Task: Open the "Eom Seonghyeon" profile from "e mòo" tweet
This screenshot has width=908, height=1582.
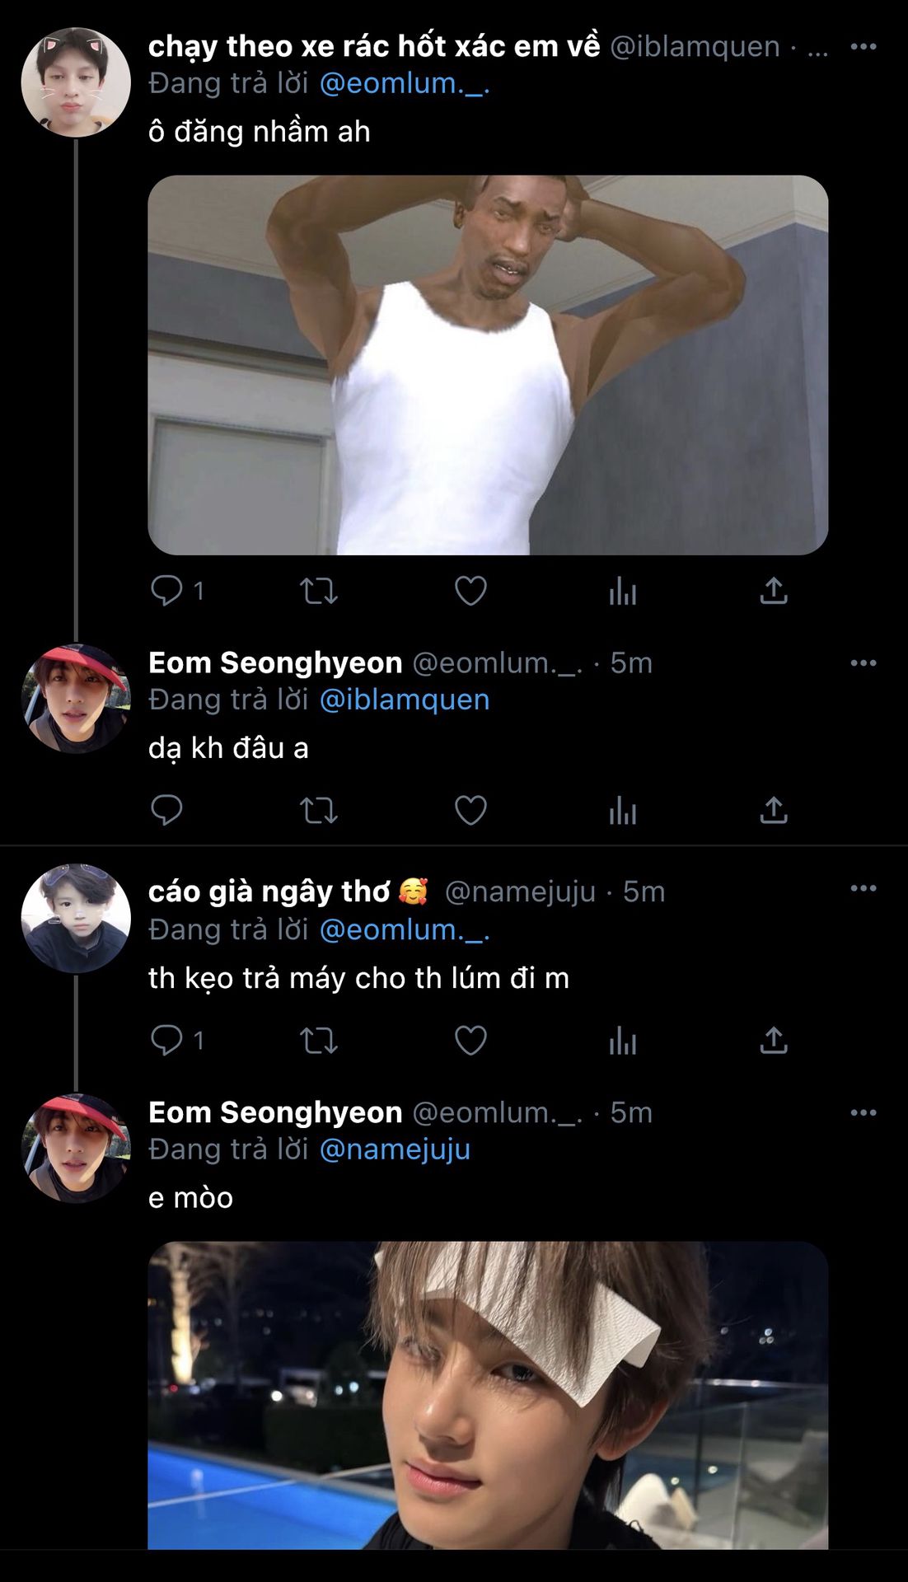Action: click(x=76, y=1149)
